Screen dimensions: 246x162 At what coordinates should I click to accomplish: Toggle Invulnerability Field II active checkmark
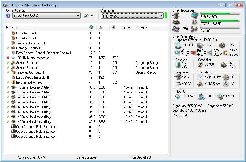8,82
